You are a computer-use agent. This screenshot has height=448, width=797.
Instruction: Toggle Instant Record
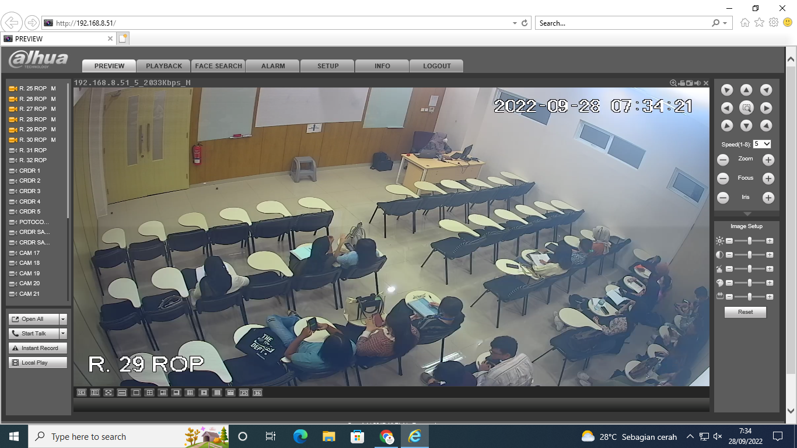(x=38, y=348)
